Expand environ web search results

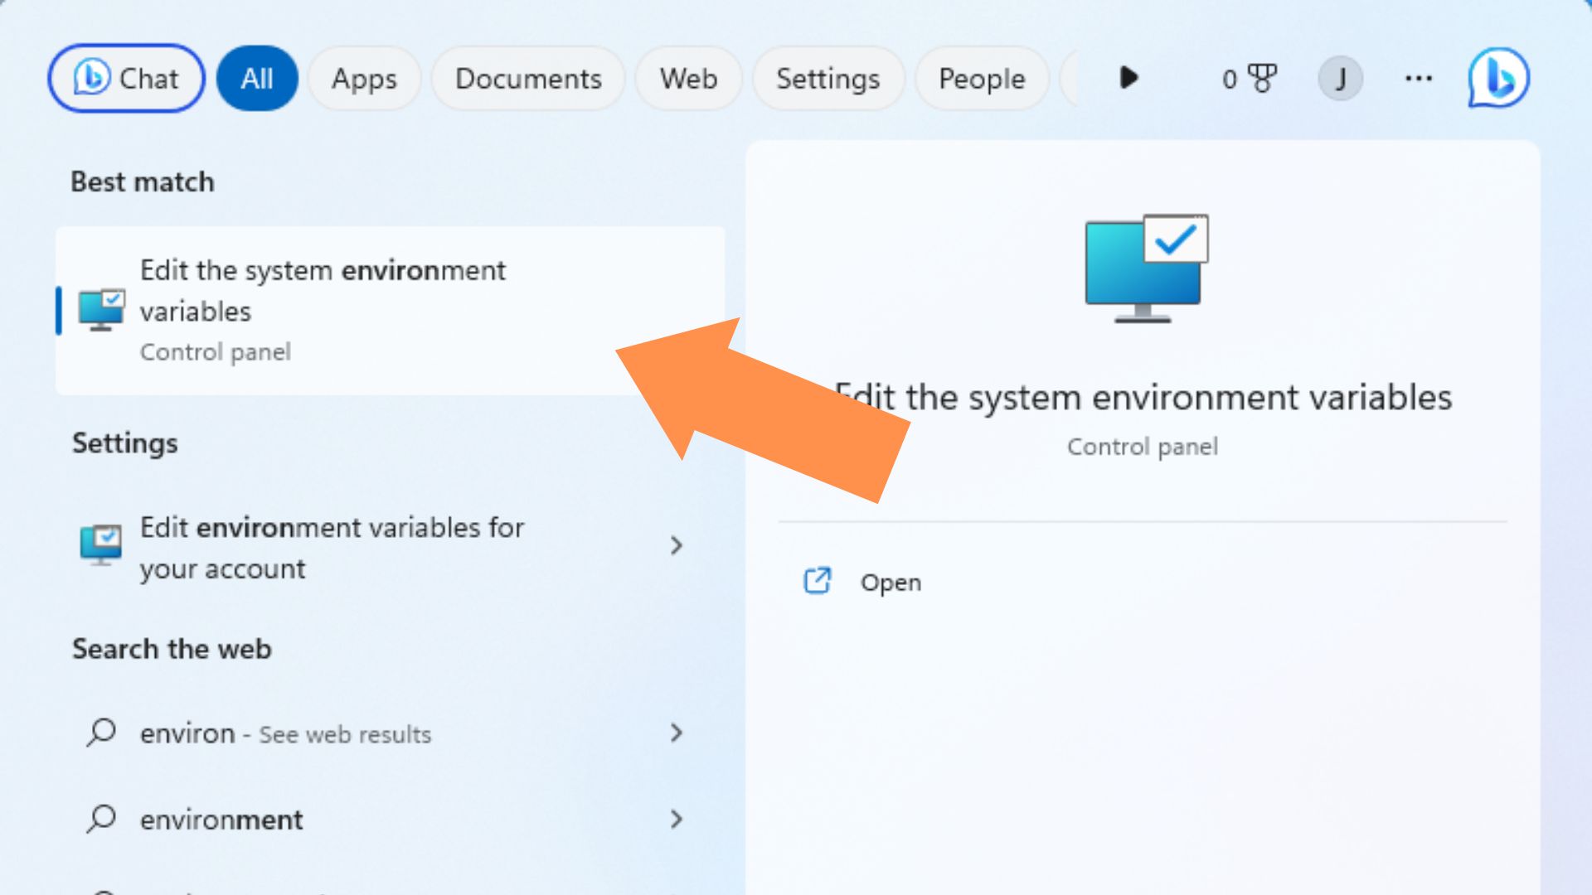click(677, 733)
